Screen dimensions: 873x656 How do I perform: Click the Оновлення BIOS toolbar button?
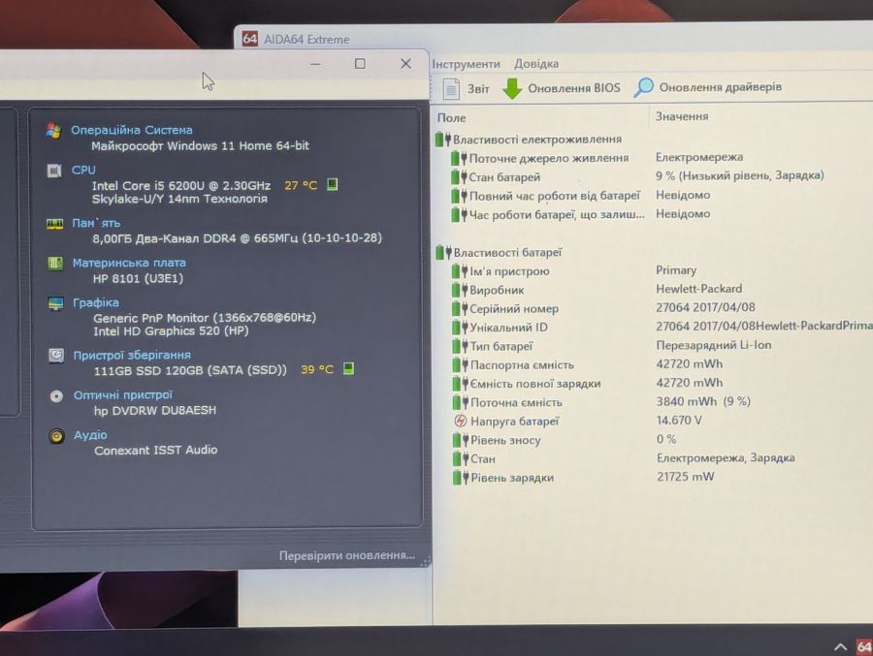coord(562,88)
